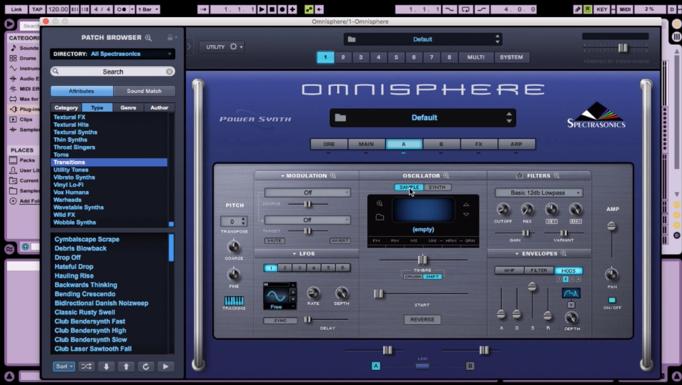
Task: Open Packs in Ableton Places
Action: point(27,160)
